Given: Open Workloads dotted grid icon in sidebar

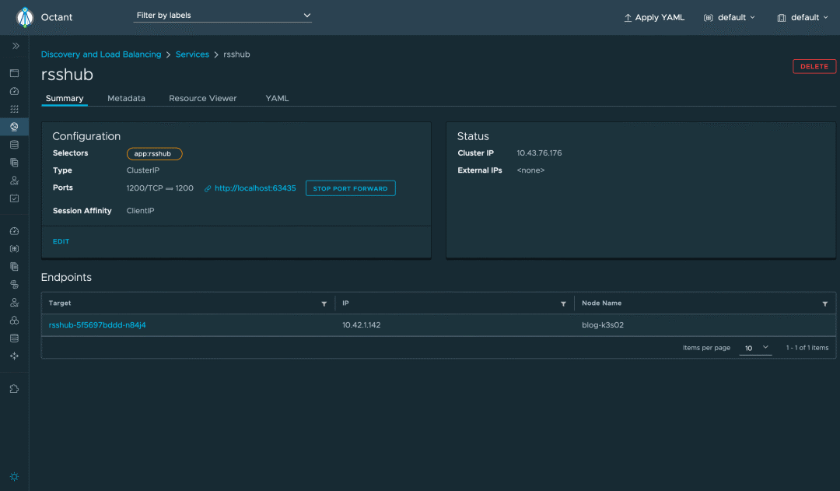Looking at the screenshot, I should pyautogui.click(x=15, y=109).
